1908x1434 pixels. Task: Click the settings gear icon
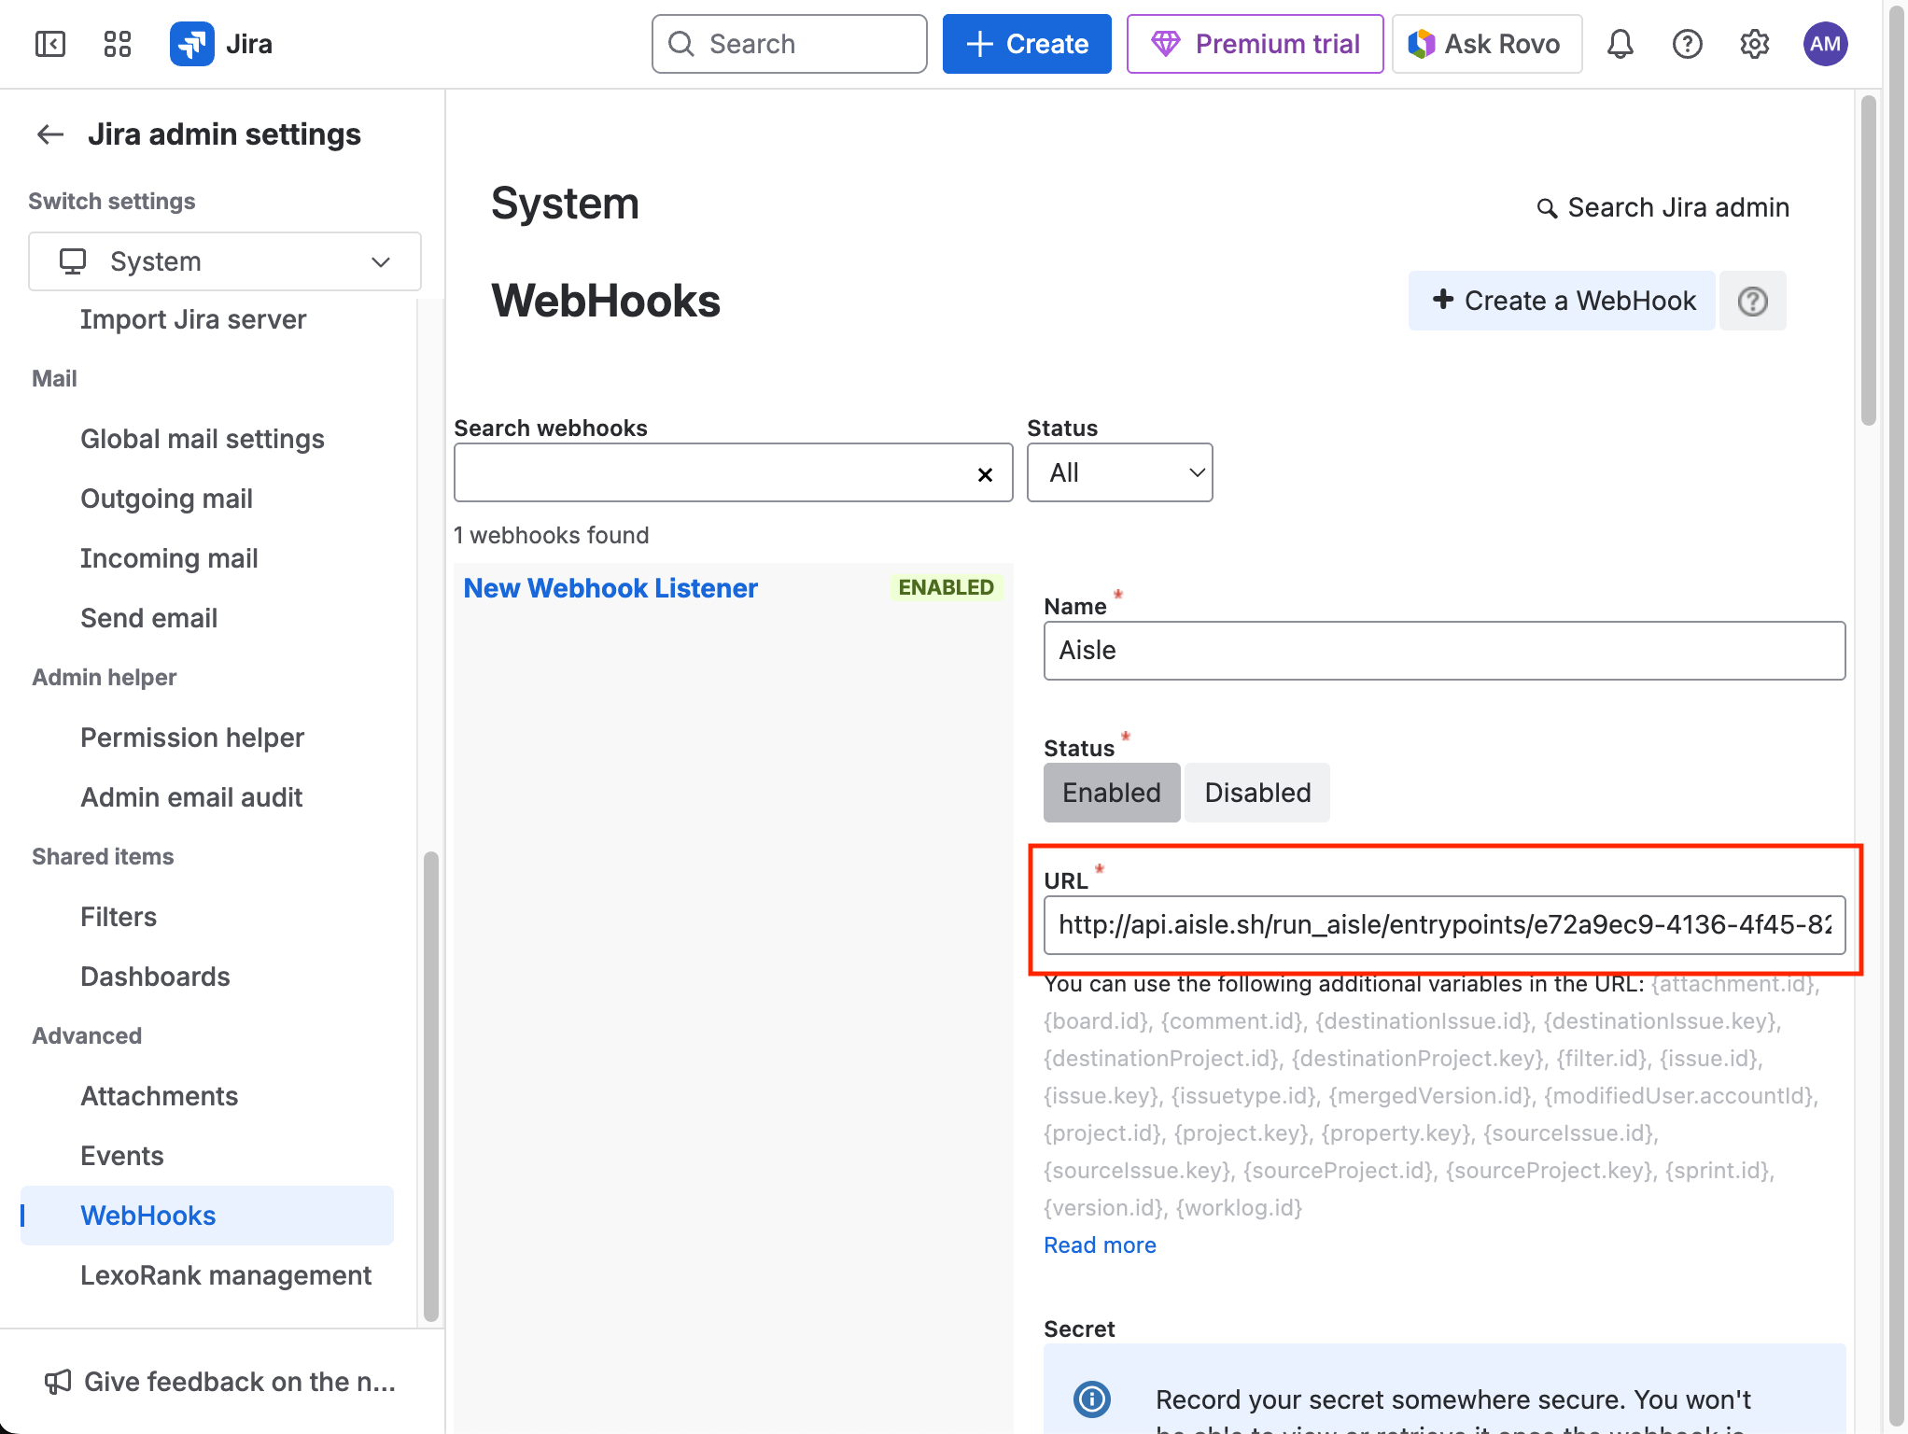pos(1754,43)
